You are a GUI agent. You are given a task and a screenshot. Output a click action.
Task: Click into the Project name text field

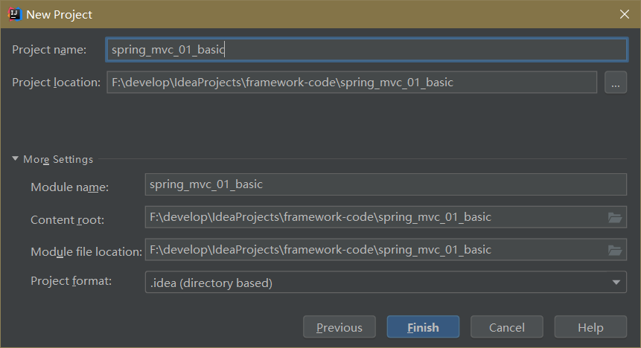pyautogui.click(x=366, y=50)
